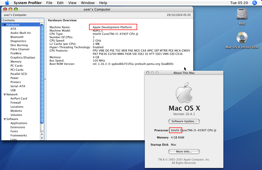
Task: Collapse the Hardware section triangle
Action: click(5, 25)
